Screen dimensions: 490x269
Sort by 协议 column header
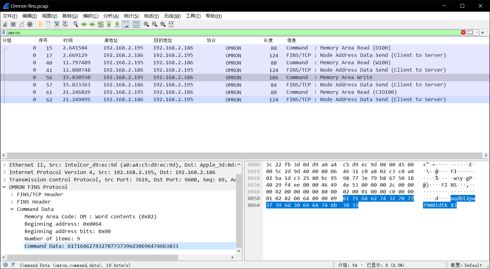(x=233, y=40)
